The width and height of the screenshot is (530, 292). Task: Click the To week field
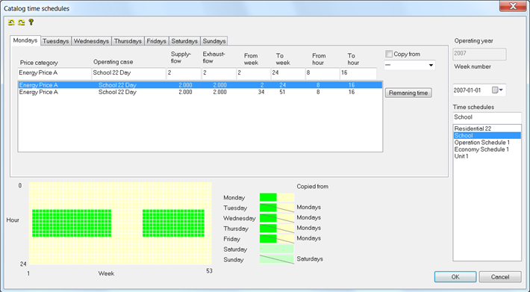pyautogui.click(x=288, y=73)
